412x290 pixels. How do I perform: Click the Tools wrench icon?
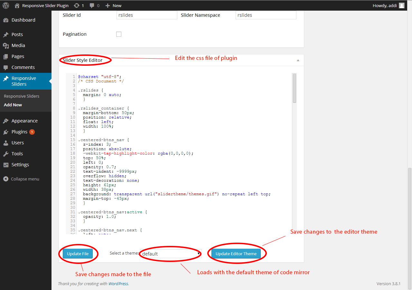point(6,154)
